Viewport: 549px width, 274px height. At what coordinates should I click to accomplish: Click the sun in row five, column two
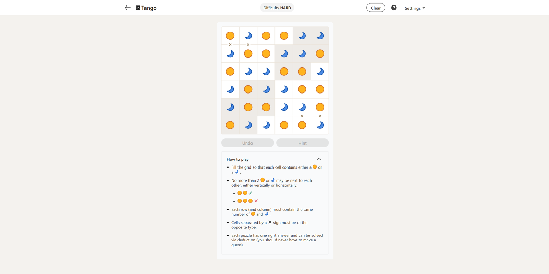click(x=248, y=107)
